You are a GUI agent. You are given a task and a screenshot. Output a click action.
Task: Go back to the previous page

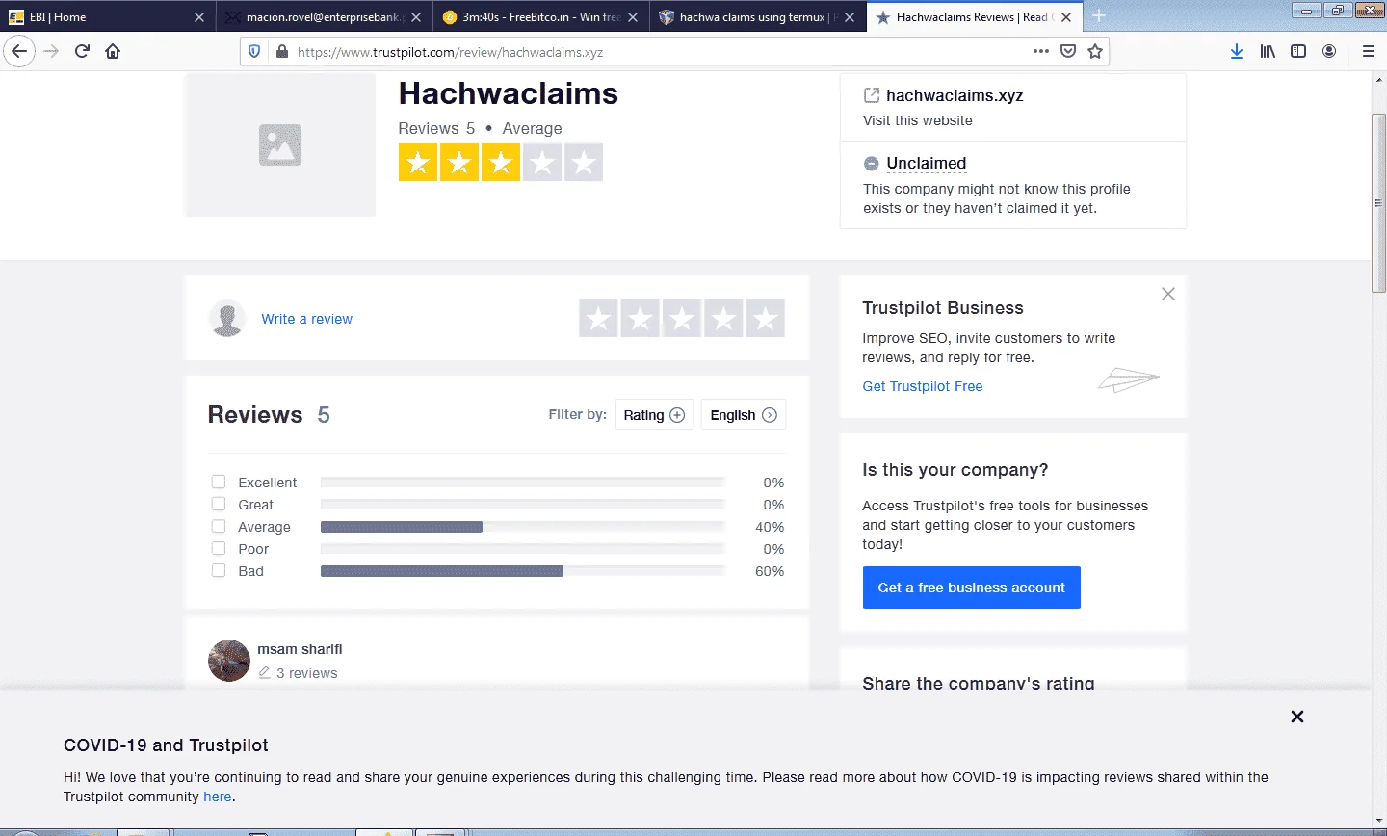coord(19,52)
